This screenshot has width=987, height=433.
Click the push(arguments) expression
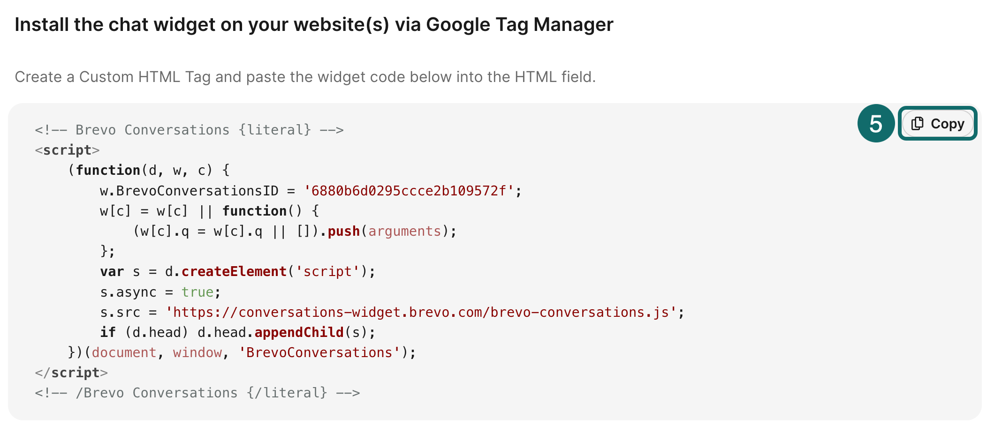[x=392, y=231]
